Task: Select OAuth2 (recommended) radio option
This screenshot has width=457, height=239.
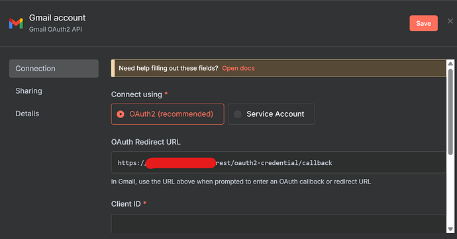Action: (x=168, y=114)
